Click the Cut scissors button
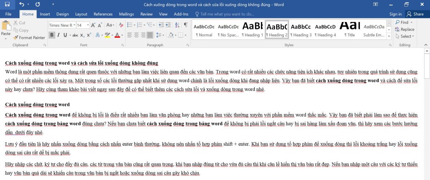 (19, 23)
